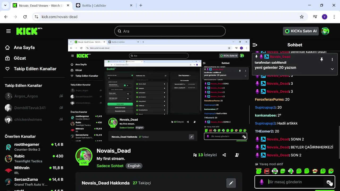Close the BotRix tab
Viewport: 340px width, 191px height.
pos(131,5)
